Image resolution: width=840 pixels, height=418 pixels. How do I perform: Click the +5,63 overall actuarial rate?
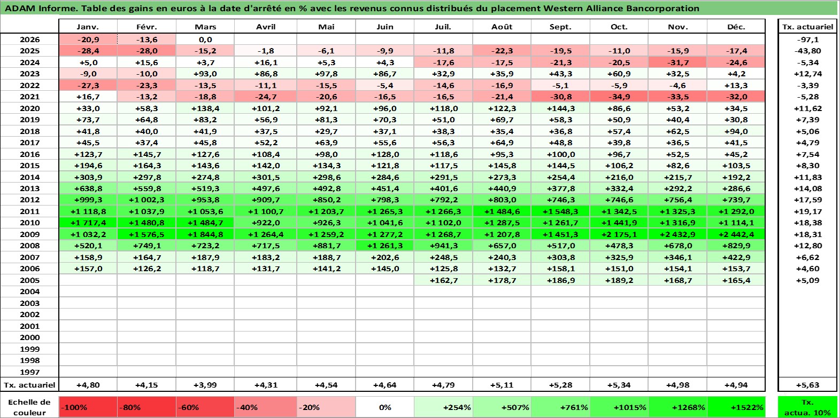(807, 385)
